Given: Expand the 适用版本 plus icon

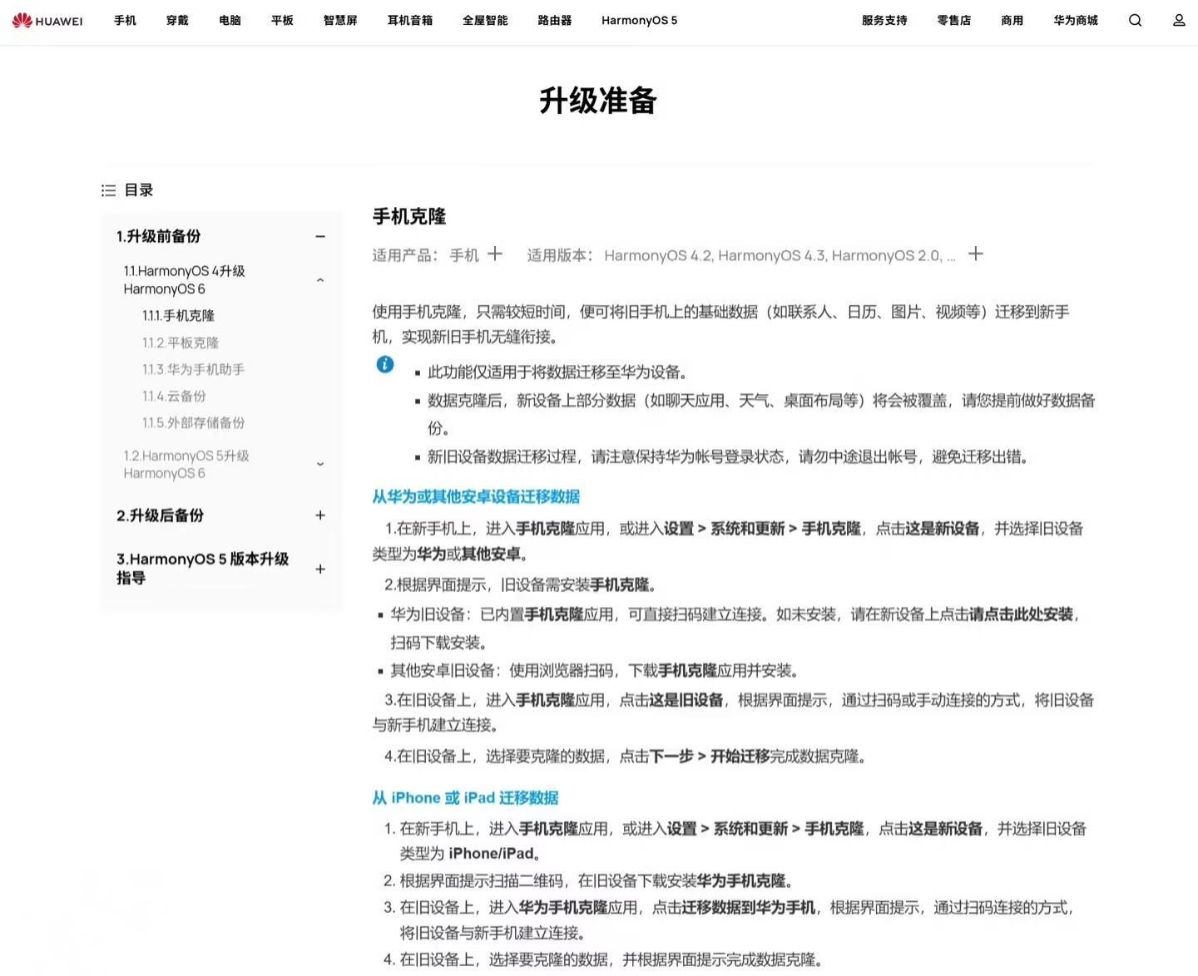Looking at the screenshot, I should (976, 254).
